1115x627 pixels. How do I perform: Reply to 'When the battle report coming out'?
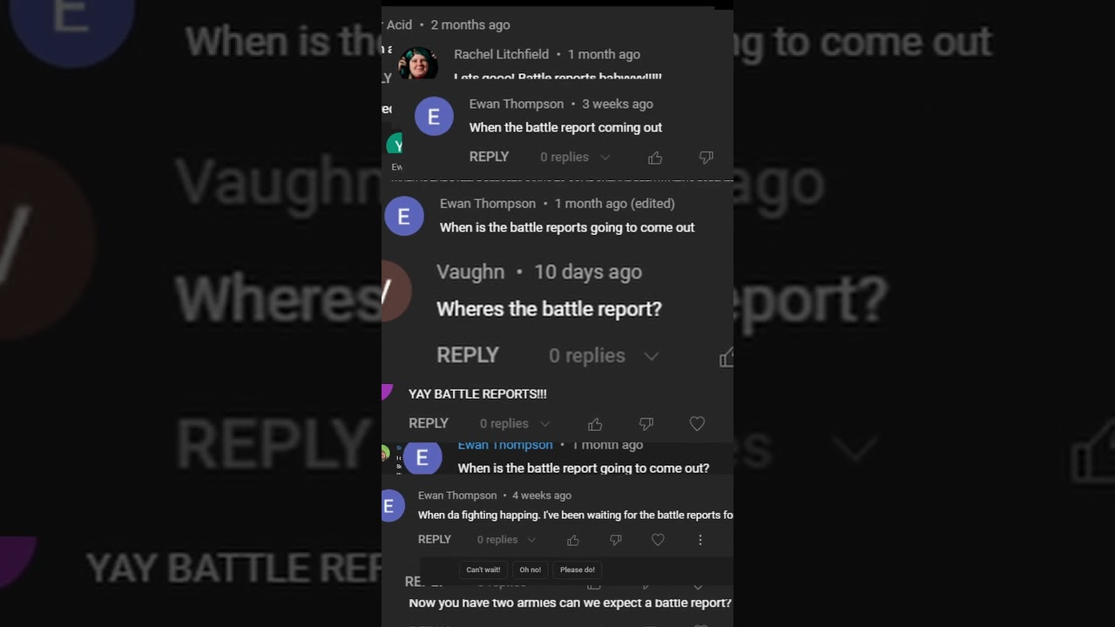click(489, 157)
